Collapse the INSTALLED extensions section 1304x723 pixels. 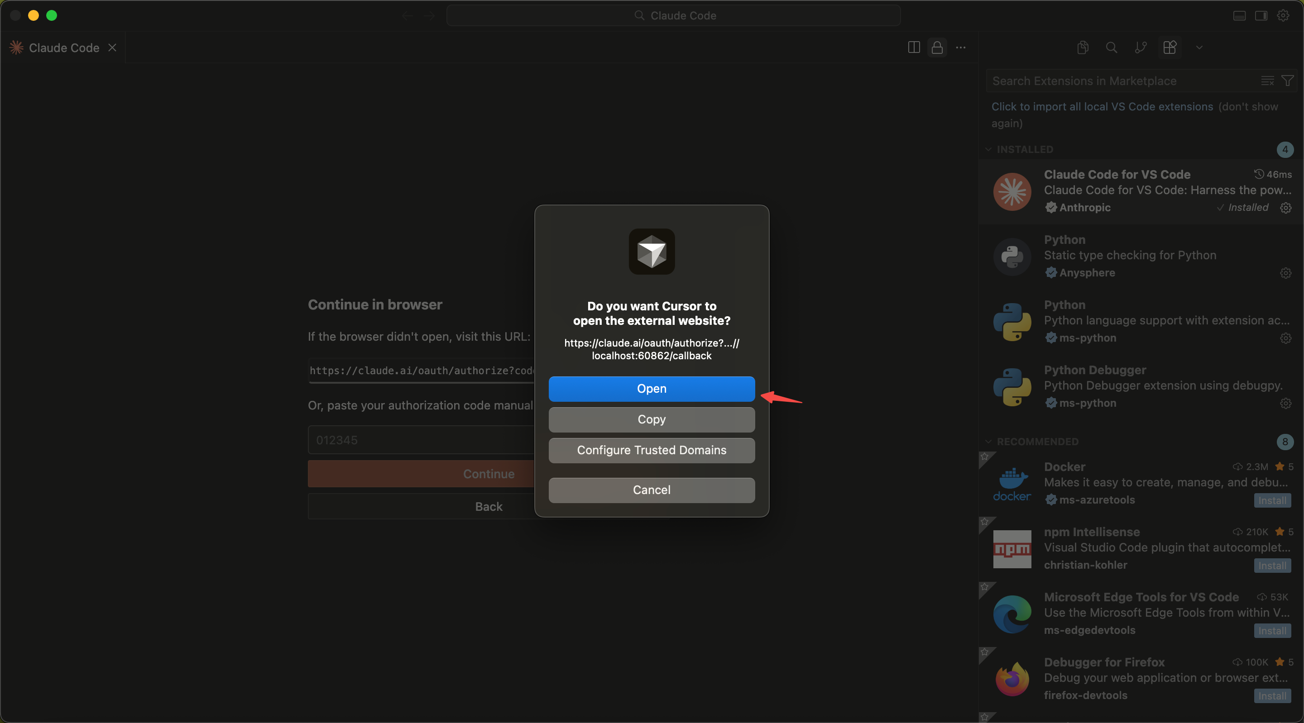coord(1025,150)
